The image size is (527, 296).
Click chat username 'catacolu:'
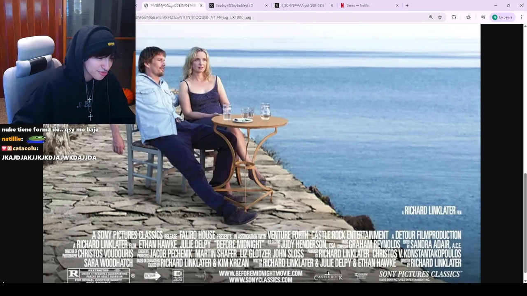pyautogui.click(x=25, y=148)
